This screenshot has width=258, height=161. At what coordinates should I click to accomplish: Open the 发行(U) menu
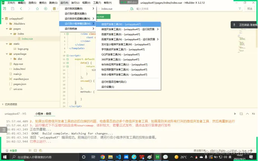75,3
